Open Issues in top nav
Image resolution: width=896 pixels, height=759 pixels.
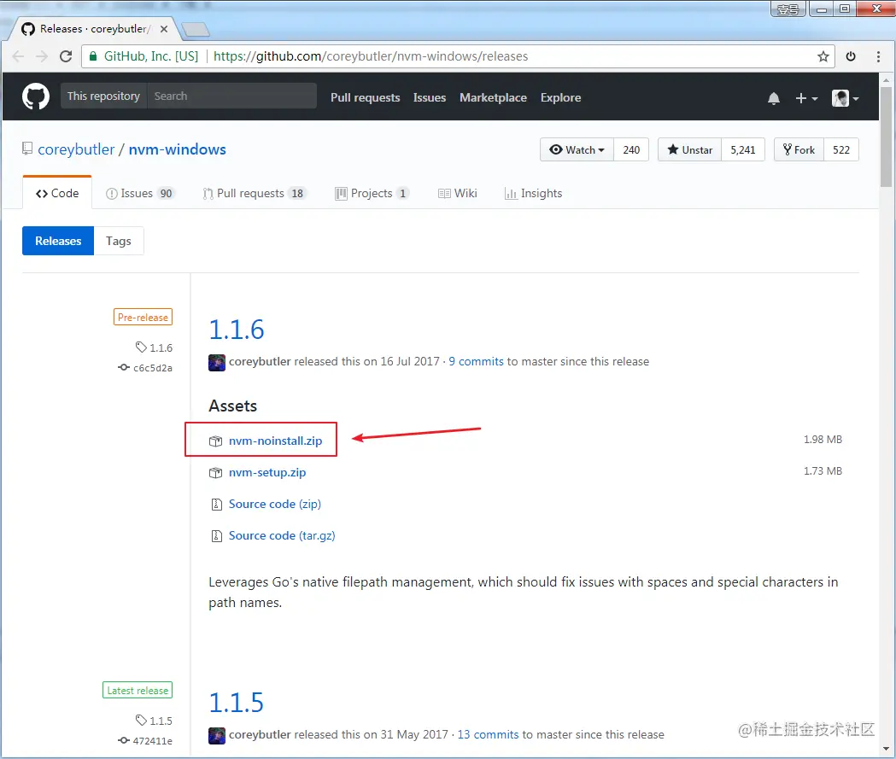point(430,97)
